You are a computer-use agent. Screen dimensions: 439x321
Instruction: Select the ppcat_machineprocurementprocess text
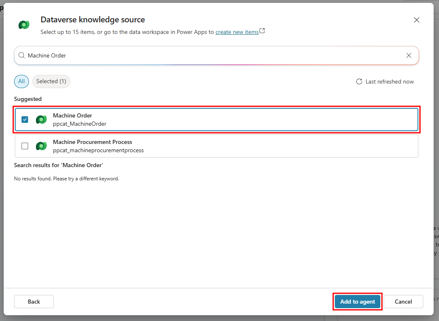(x=98, y=151)
